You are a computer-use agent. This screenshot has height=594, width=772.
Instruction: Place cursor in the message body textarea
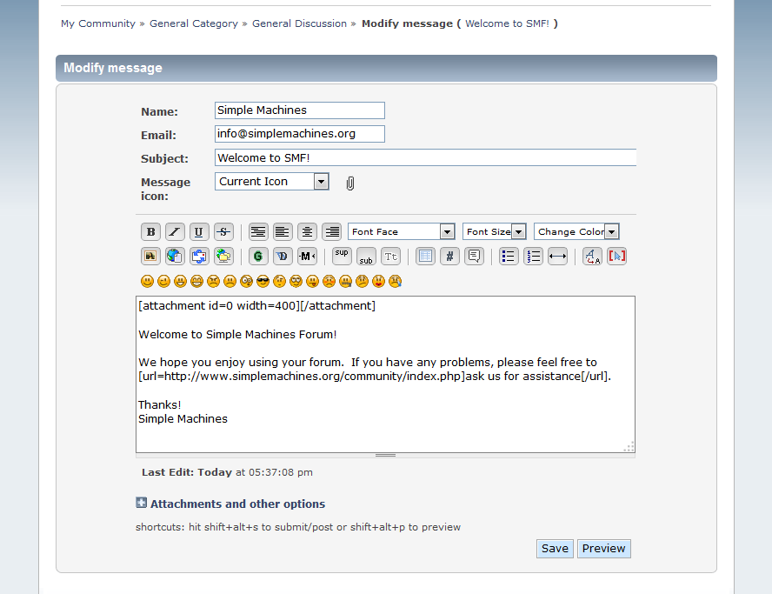385,374
